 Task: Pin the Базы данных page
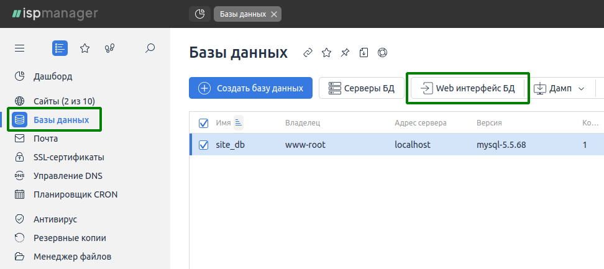[x=345, y=53]
